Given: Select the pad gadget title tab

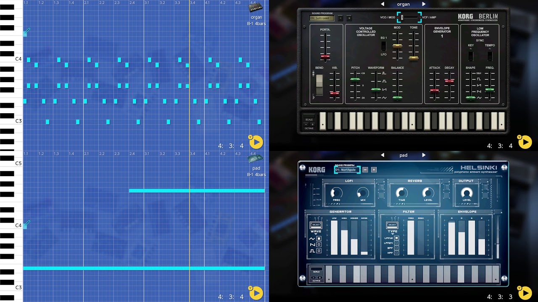Looking at the screenshot, I should 403,155.
